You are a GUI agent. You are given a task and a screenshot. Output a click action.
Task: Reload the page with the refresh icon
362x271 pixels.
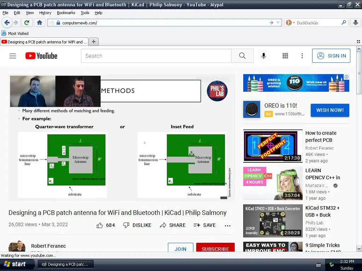pos(27,23)
